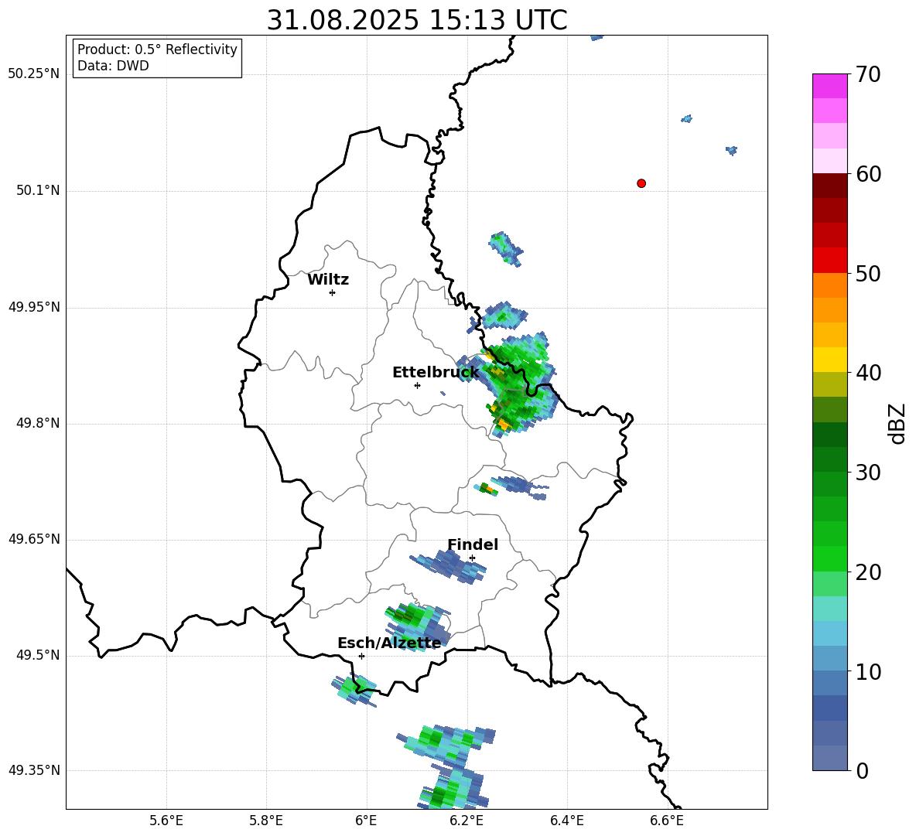Click the 49.65°N latitude label
Image resolution: width=916 pixels, height=836 pixels.
pyautogui.click(x=34, y=539)
